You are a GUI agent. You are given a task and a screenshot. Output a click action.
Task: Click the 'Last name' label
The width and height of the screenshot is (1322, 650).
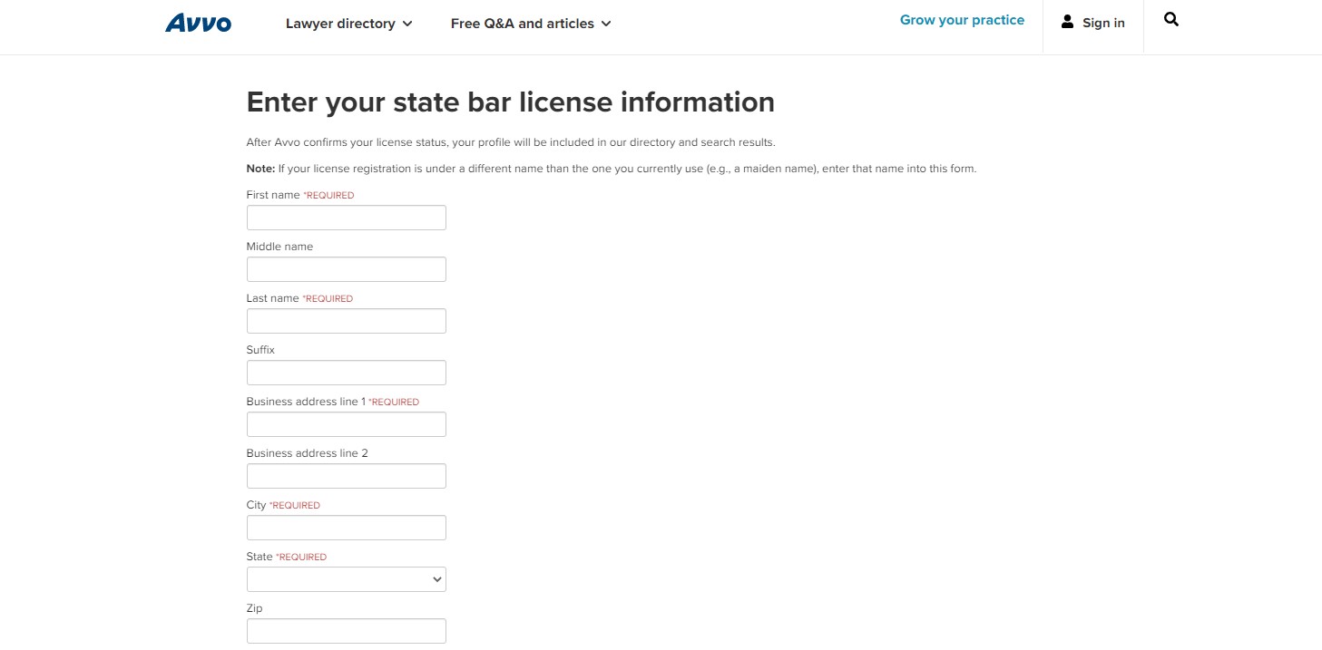pos(272,298)
